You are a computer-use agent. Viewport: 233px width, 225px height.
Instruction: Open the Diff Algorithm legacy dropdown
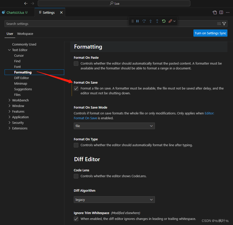point(114,200)
